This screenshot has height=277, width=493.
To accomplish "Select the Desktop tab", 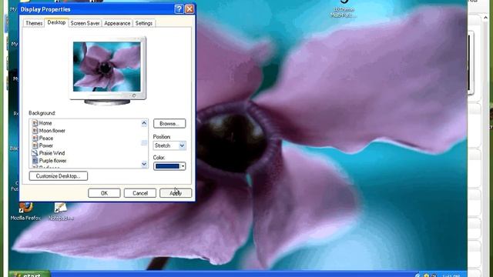I will pyautogui.click(x=56, y=22).
